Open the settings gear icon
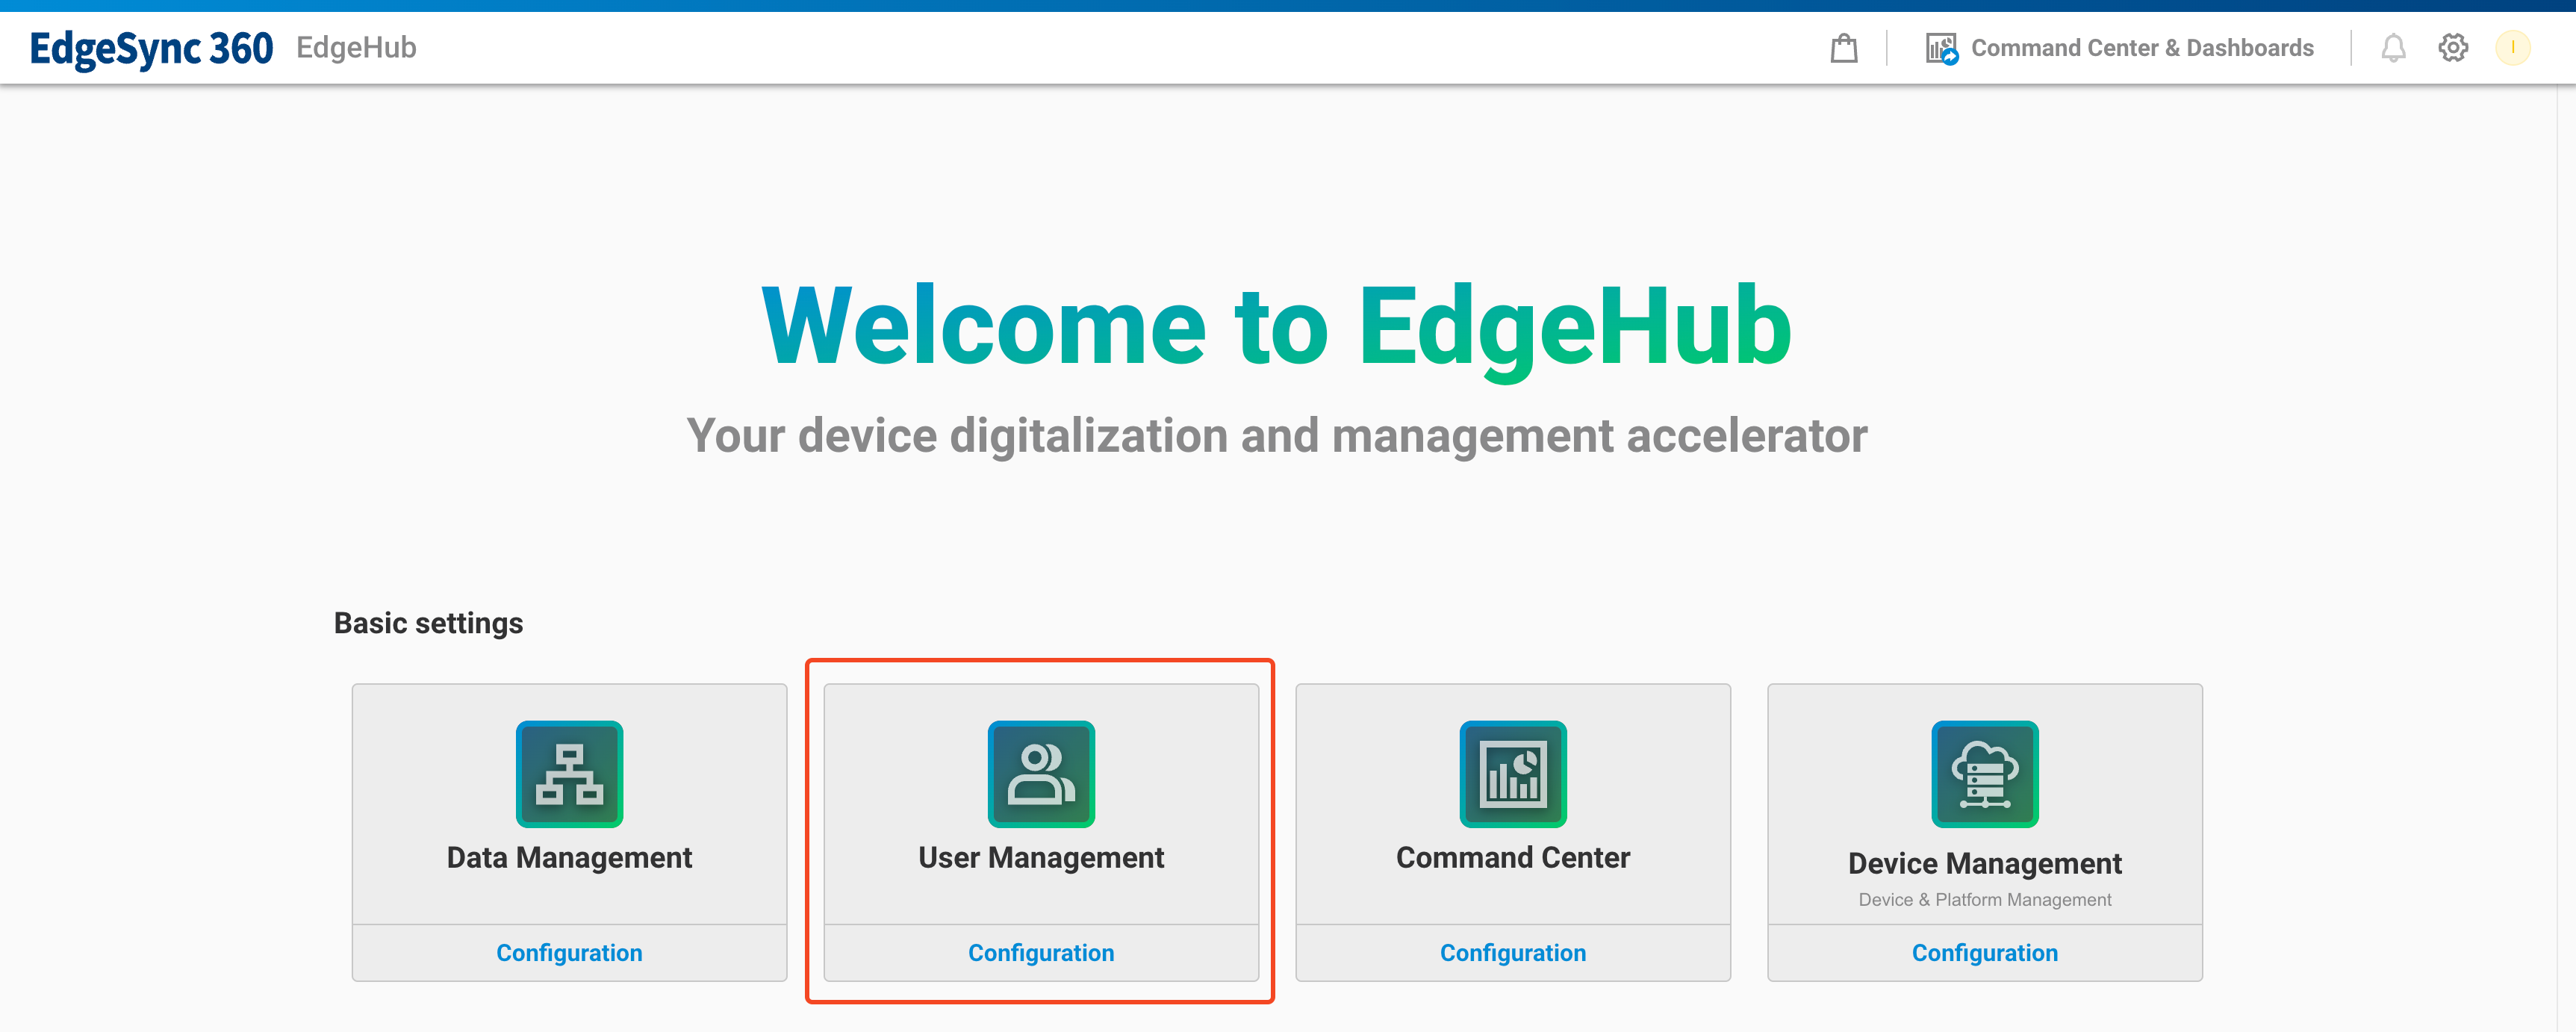 (x=2453, y=48)
